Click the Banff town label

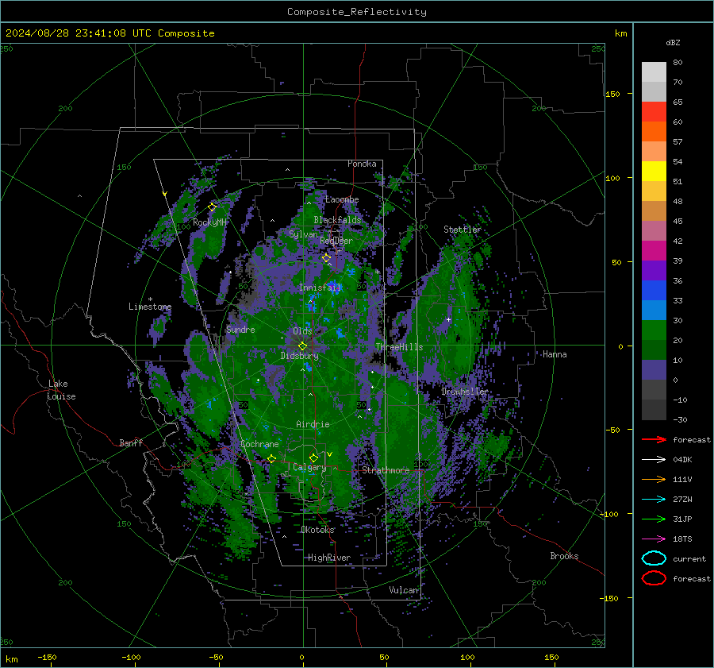pos(131,442)
